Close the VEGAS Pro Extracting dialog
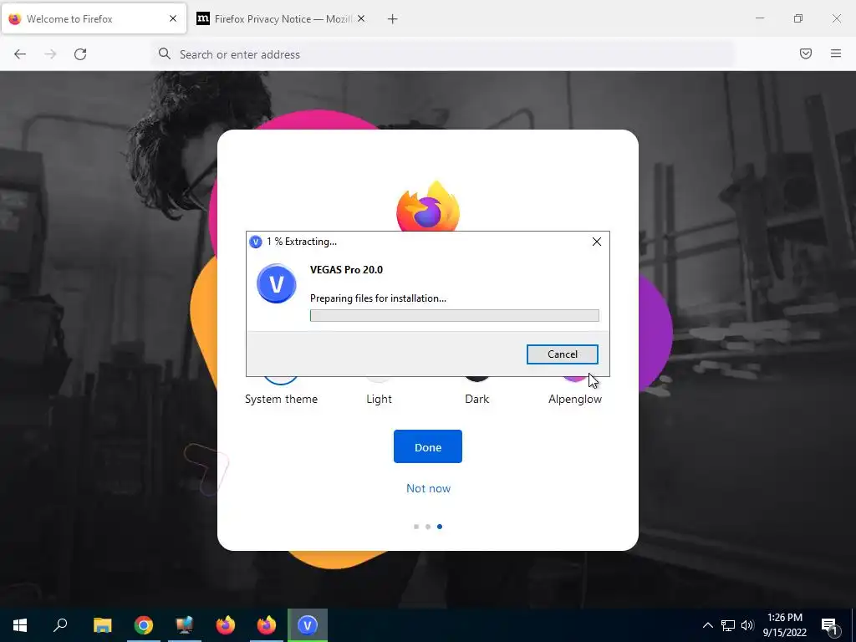The width and height of the screenshot is (856, 642). click(x=597, y=242)
